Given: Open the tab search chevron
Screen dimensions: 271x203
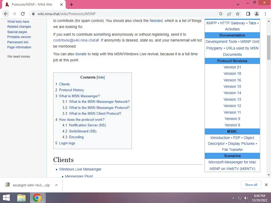Looking at the screenshot, I should tap(238, 4).
